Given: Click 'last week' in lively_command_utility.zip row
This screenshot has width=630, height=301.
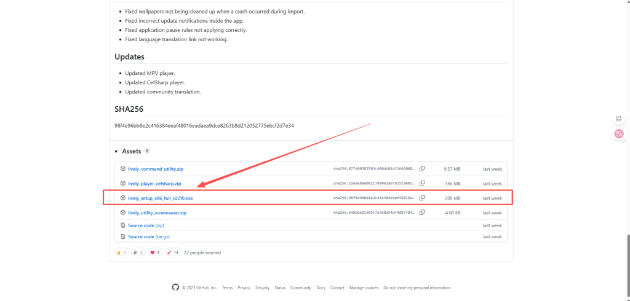Looking at the screenshot, I should pyautogui.click(x=492, y=170).
